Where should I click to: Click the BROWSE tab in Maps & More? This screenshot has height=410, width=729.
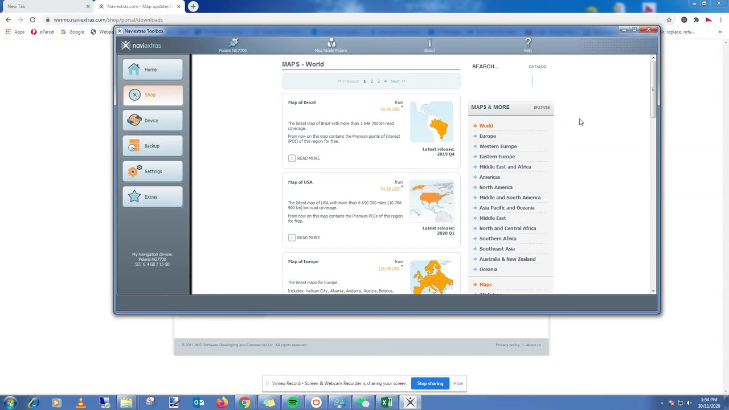(542, 108)
